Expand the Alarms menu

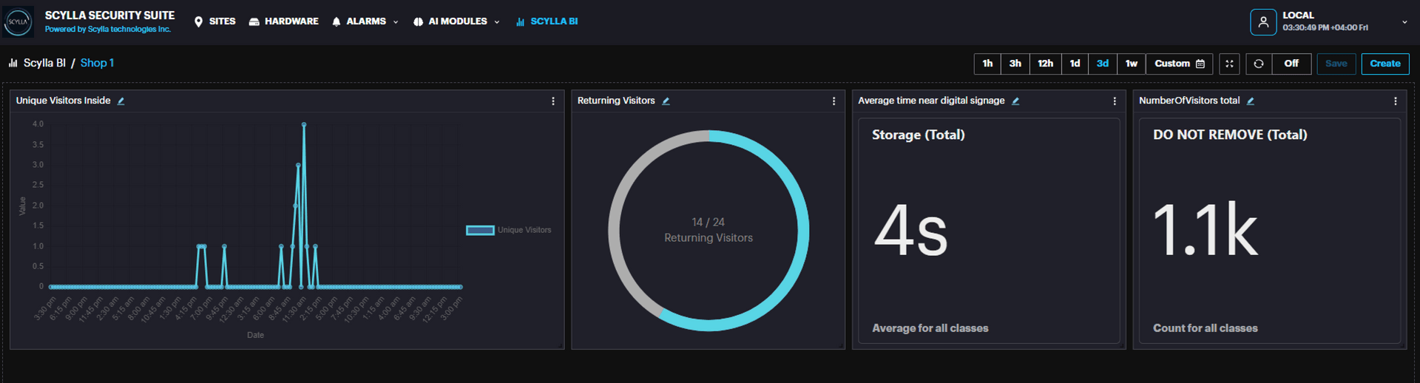365,21
